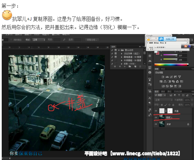Open the 样式 dropdown in options bar

39,40
